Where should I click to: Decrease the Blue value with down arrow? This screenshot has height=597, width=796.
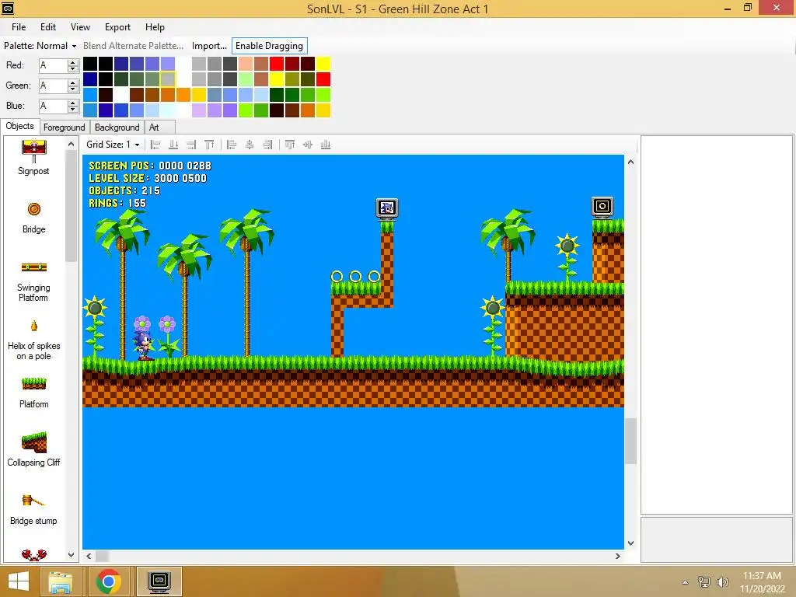point(72,109)
